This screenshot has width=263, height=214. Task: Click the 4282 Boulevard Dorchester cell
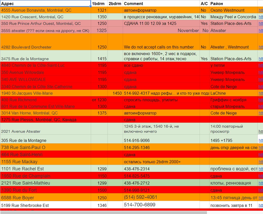45,42
